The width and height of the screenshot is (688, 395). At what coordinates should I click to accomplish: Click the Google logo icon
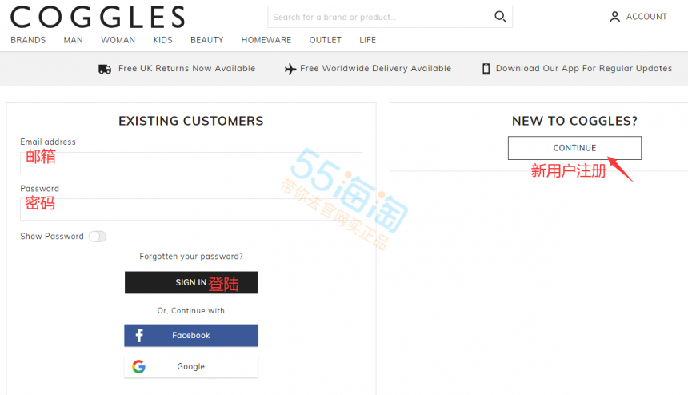(138, 366)
